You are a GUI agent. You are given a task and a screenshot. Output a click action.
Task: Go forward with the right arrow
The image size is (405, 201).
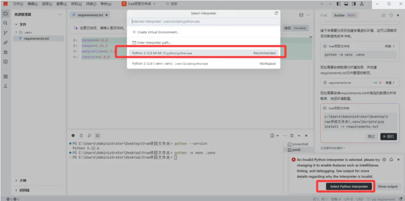click(x=330, y=4)
